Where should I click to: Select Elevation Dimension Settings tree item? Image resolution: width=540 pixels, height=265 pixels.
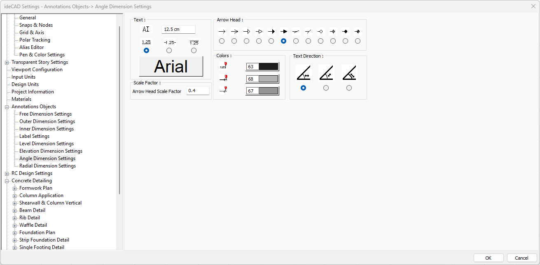tap(51, 151)
